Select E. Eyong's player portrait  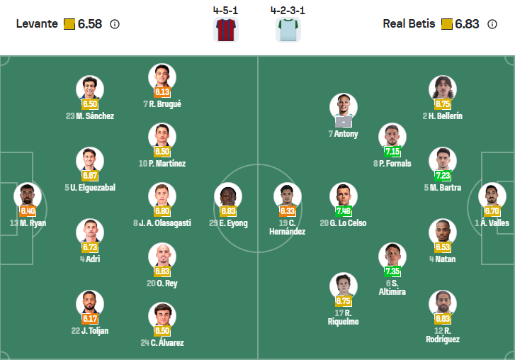tap(228, 196)
